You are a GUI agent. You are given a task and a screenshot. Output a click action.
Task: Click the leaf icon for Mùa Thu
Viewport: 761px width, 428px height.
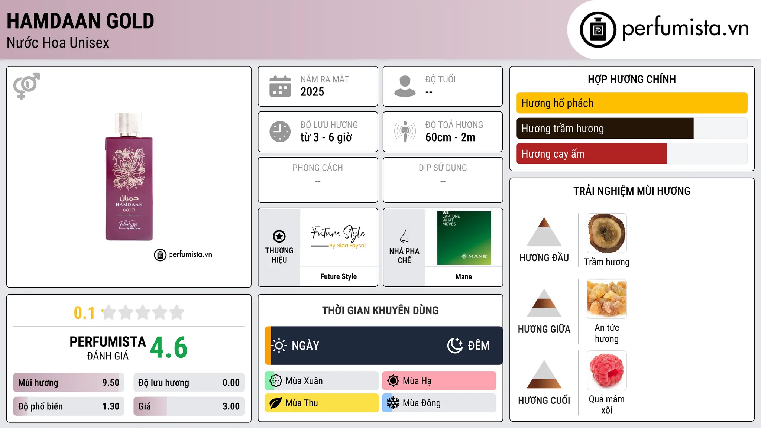click(x=276, y=403)
